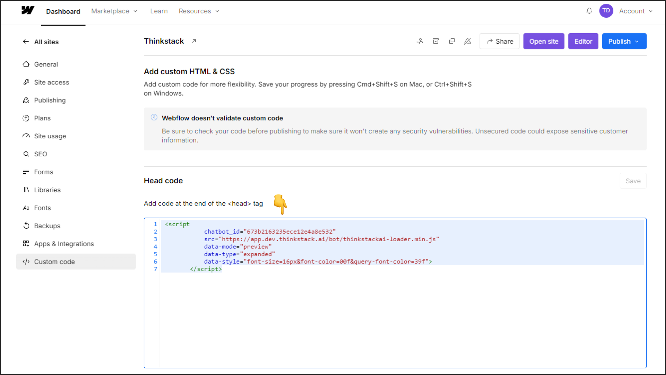Click the duplicate site icon

pos(452,41)
